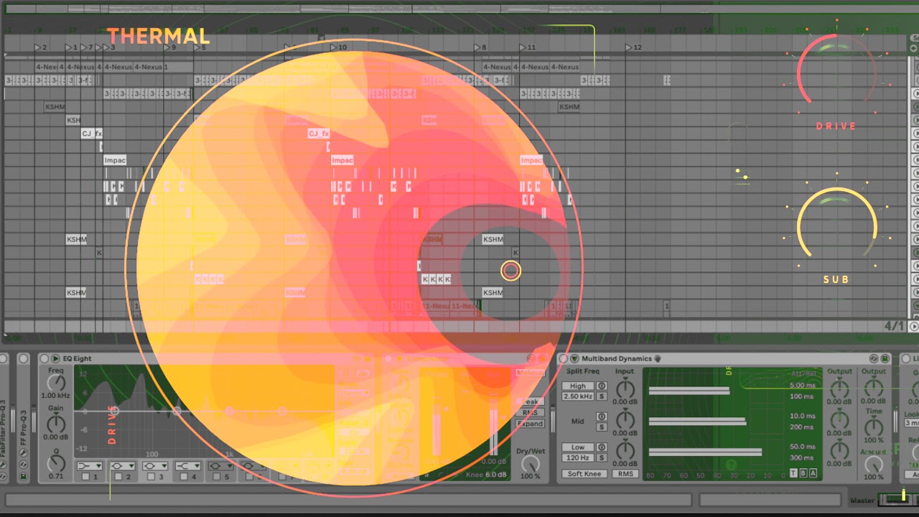Toggle the Mid band activator in Multiband Dynamics

(602, 416)
